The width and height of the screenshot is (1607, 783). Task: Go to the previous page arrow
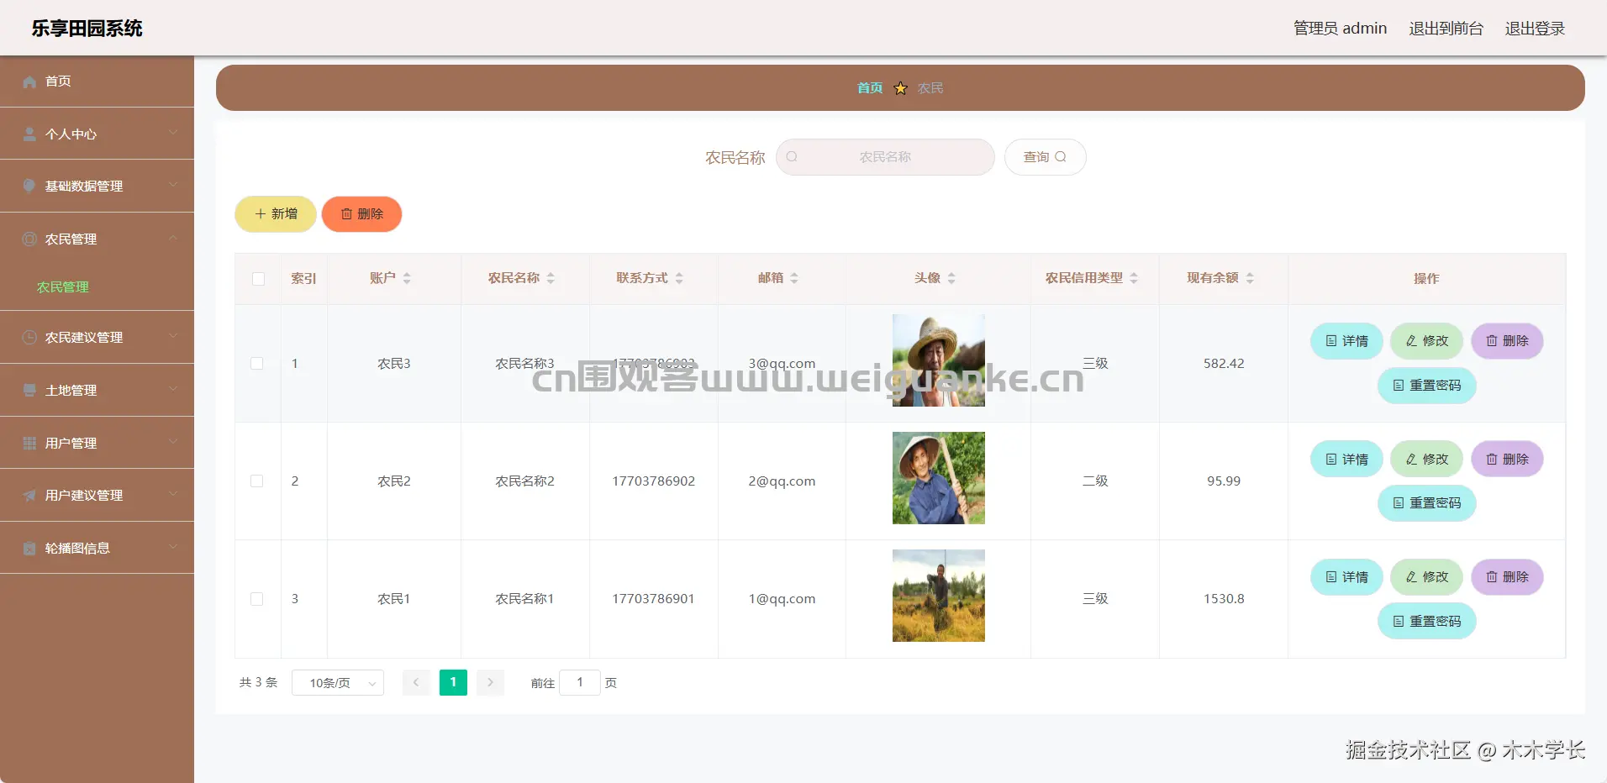click(416, 682)
